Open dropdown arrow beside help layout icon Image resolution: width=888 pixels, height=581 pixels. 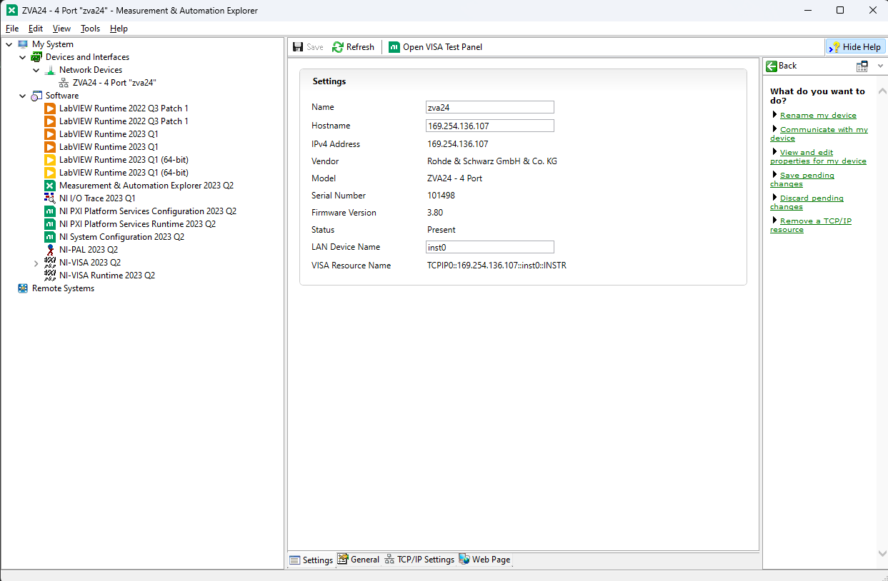coord(879,66)
